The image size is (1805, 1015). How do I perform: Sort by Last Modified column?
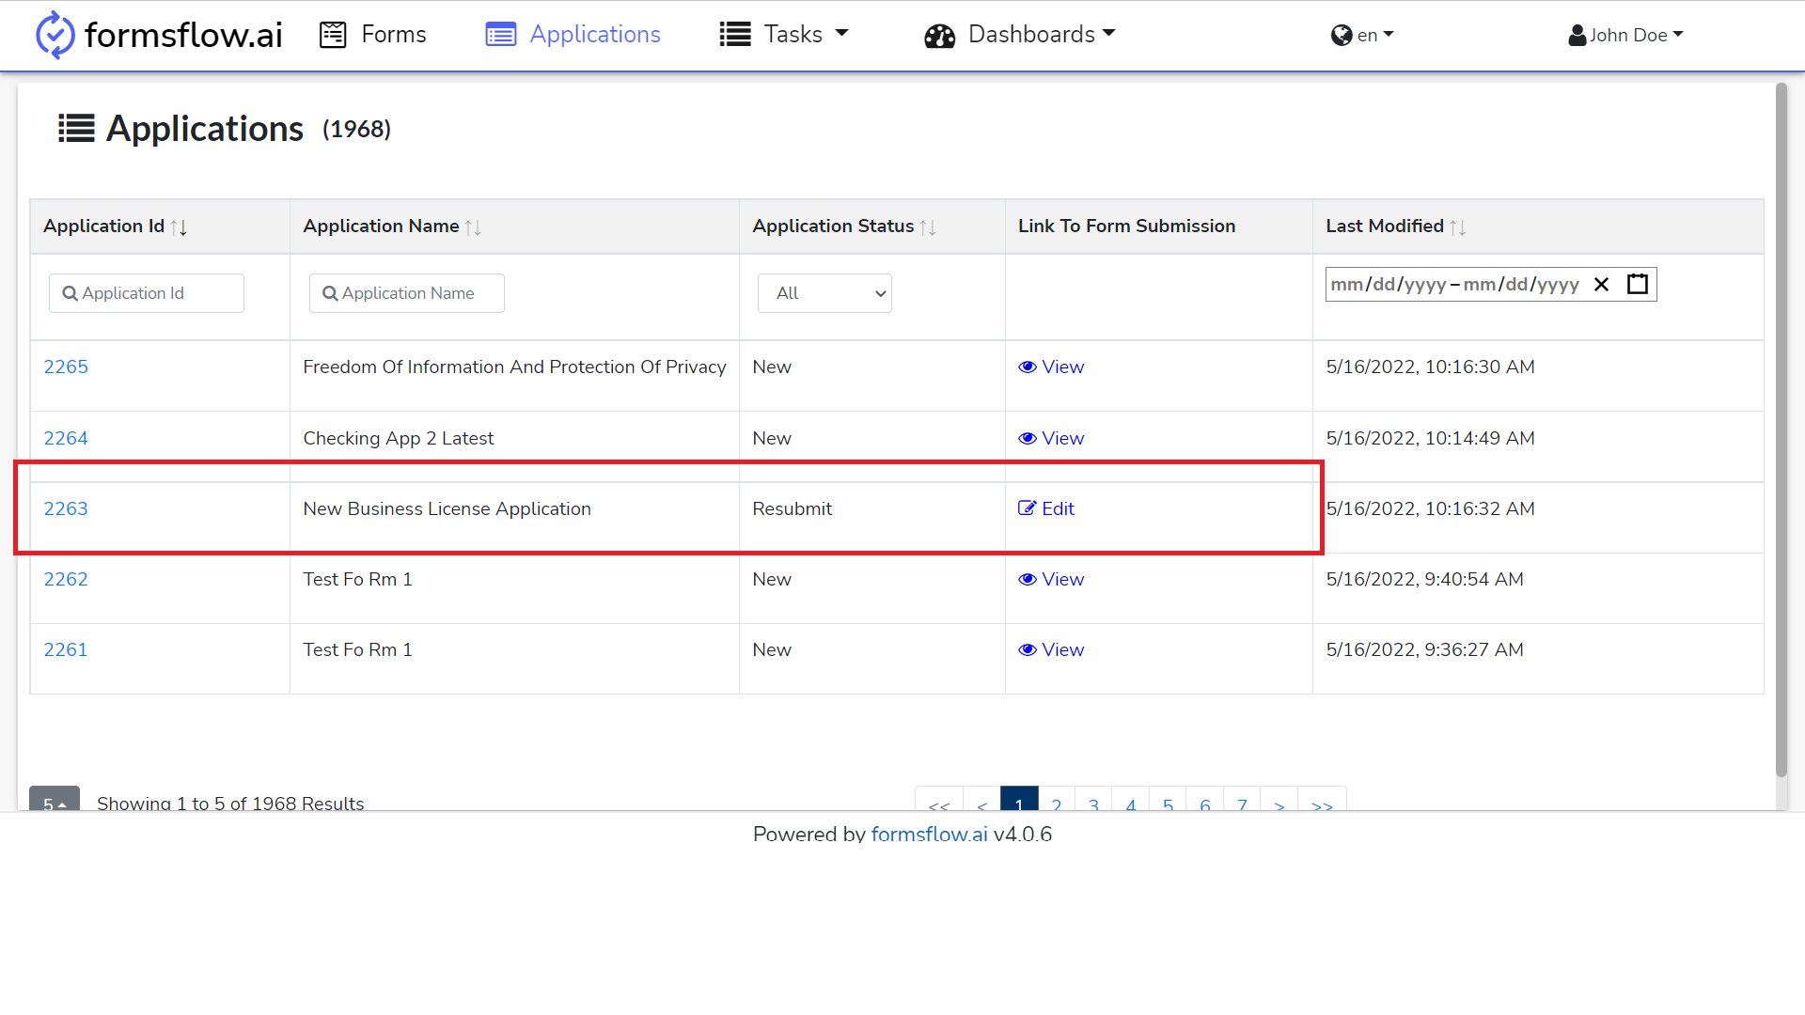coord(1458,226)
